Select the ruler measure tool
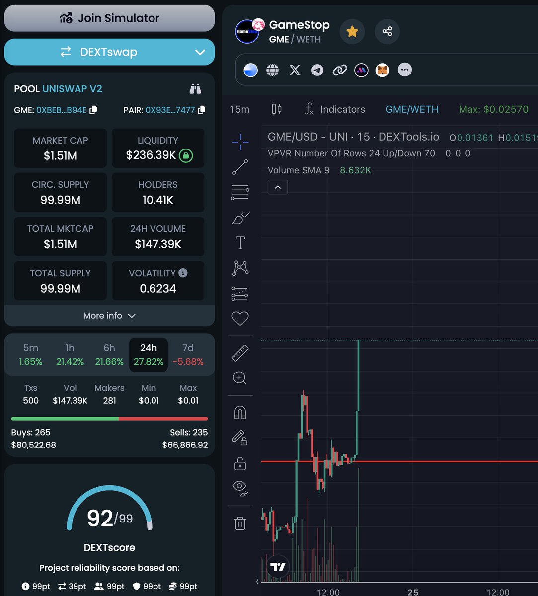This screenshot has width=538, height=596. point(240,353)
